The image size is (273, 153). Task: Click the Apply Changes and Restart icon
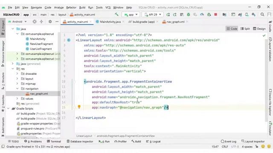click(x=175, y=14)
